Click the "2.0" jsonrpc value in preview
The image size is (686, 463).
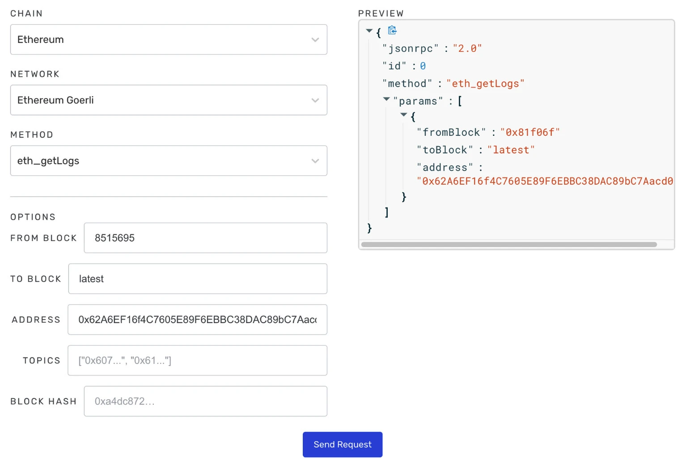point(467,48)
